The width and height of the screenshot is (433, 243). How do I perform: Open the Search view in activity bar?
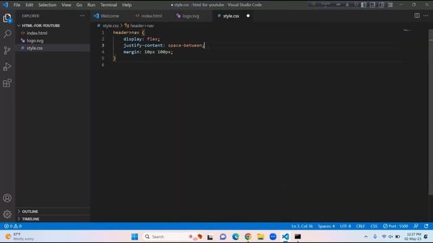pyautogui.click(x=7, y=34)
